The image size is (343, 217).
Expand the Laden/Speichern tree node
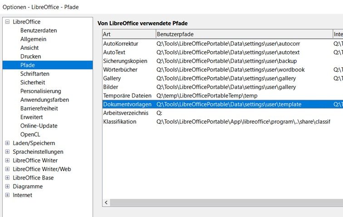7,143
